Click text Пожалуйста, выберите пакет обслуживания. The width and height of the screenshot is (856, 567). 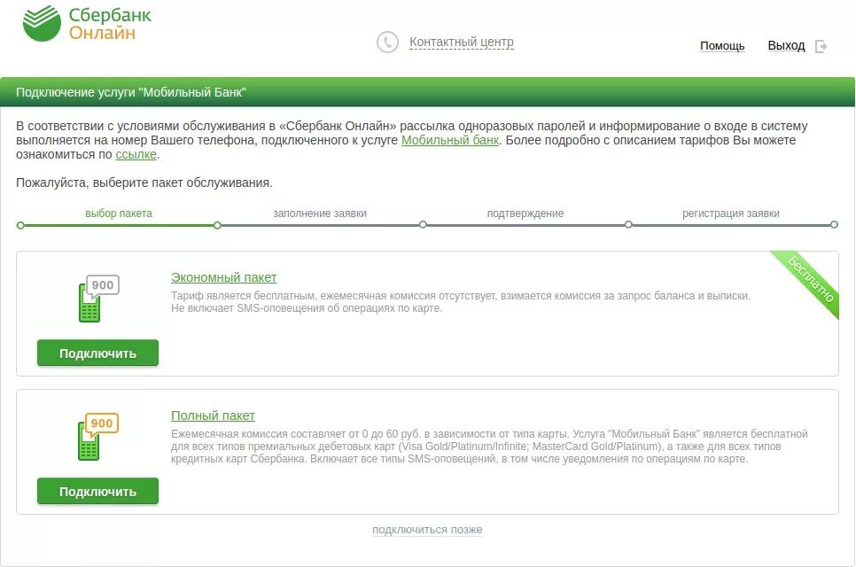pyautogui.click(x=144, y=183)
